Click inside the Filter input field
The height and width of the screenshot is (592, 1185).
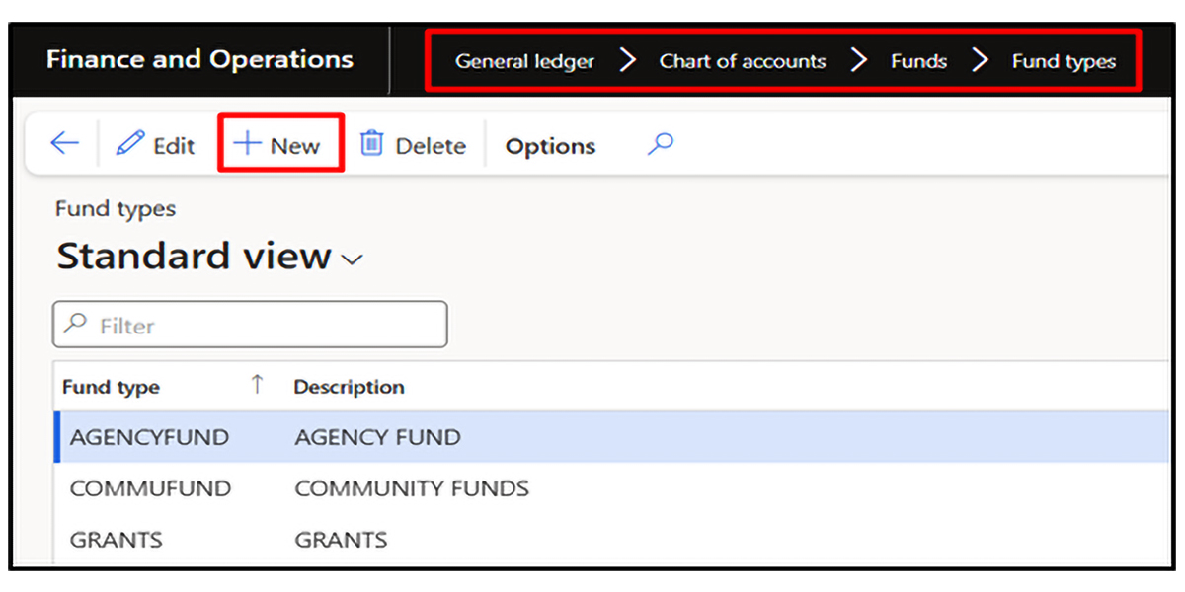click(x=247, y=324)
